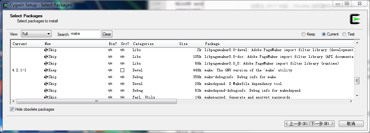The width and height of the screenshot is (370, 133).
Task: Click the 下一步(N) next button
Action: (x=322, y=124)
